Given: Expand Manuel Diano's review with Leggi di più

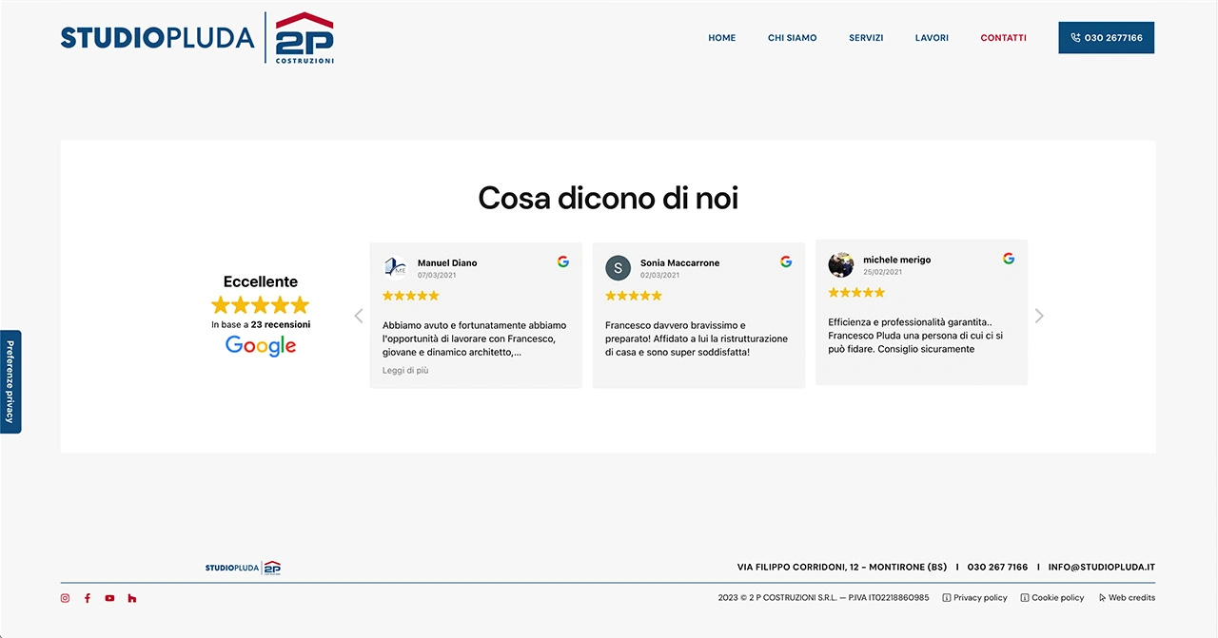Looking at the screenshot, I should pos(405,371).
